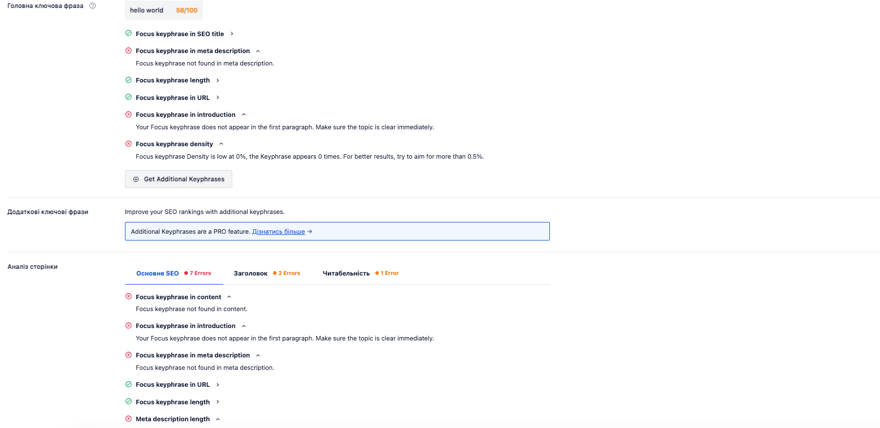This screenshot has width=880, height=428.
Task: Collapse Focus keyphrase density chevron
Action: pos(221,144)
